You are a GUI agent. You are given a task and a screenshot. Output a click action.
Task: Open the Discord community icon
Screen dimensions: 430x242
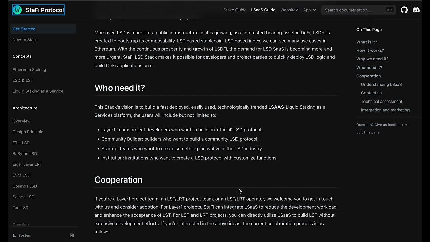click(x=416, y=10)
